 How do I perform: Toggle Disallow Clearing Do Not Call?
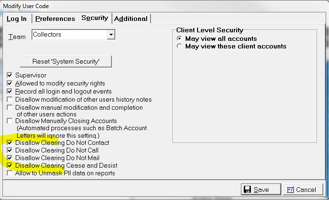[10, 151]
